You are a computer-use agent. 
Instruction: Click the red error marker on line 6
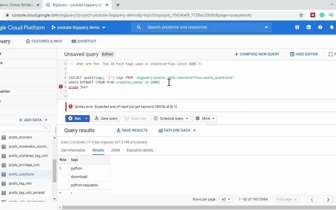[x=61, y=87]
